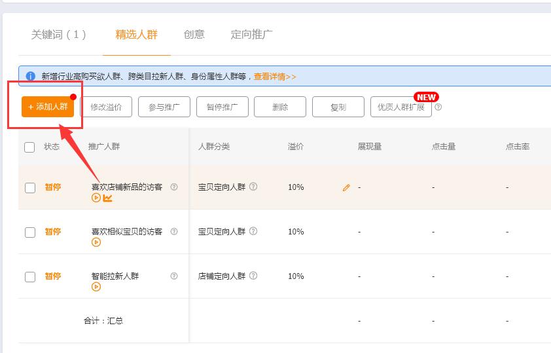Click the 智能拉新人群 audience name
Viewport: 551px width, 353px height.
tap(115, 276)
